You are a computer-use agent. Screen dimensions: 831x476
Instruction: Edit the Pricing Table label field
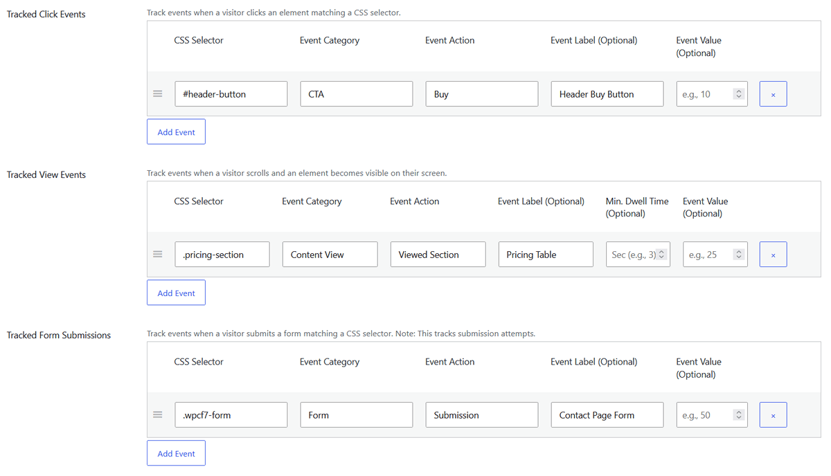545,255
